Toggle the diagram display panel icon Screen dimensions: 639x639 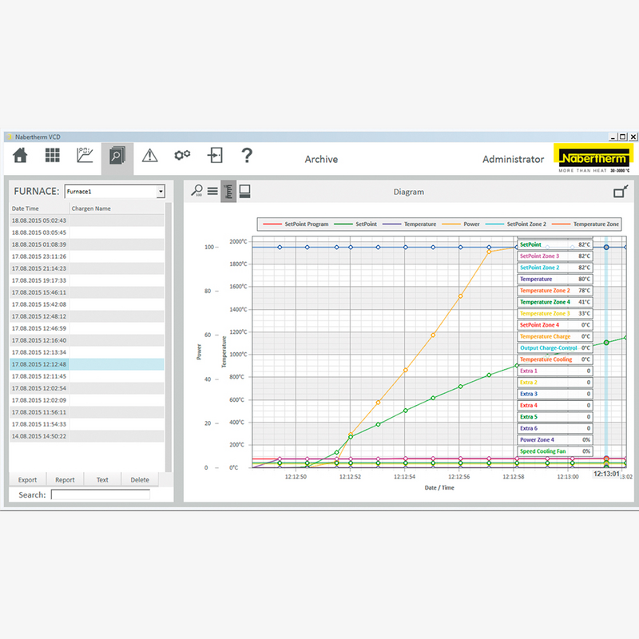pyautogui.click(x=245, y=191)
